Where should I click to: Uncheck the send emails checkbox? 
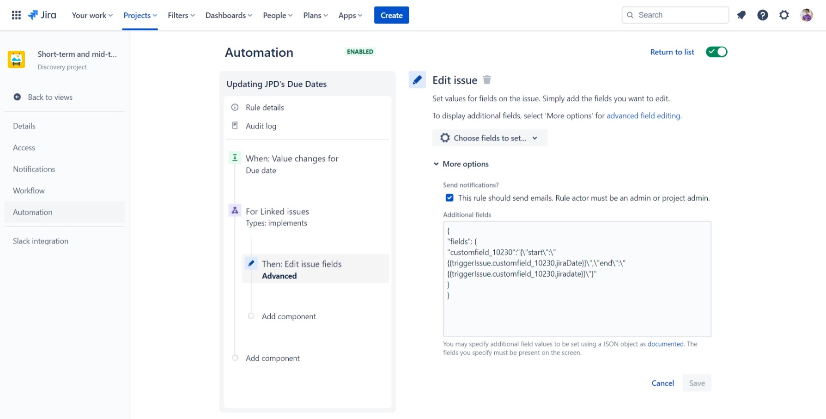tap(449, 197)
